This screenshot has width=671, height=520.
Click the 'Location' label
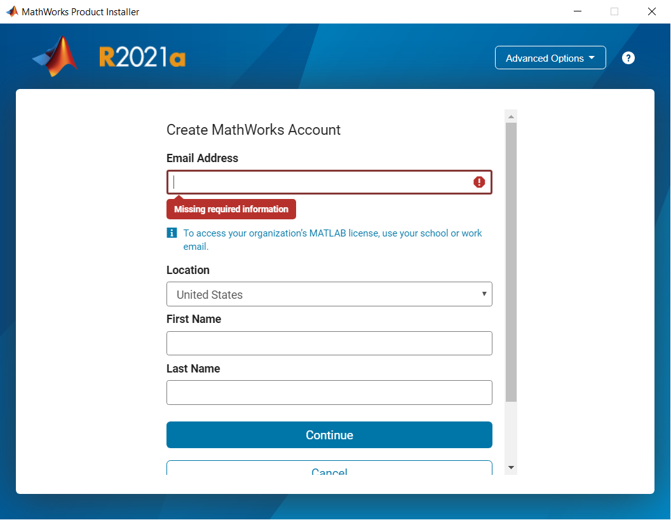point(188,270)
